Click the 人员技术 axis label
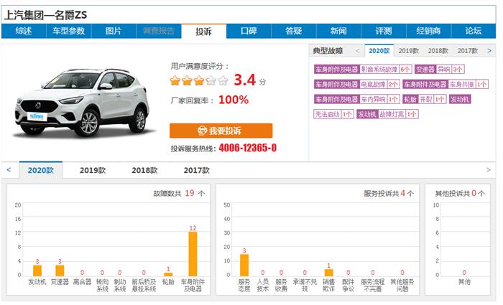This screenshot has width=503, height=305. pos(263,285)
